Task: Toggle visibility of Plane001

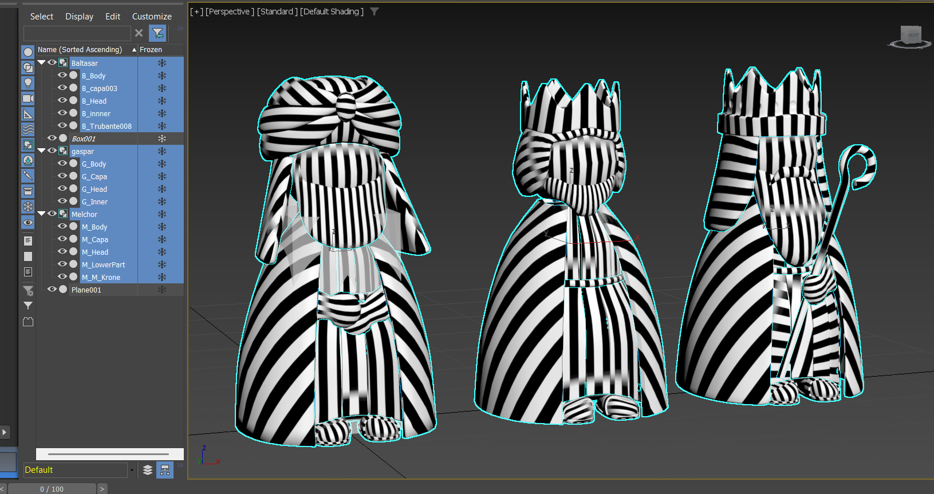Action: point(52,290)
